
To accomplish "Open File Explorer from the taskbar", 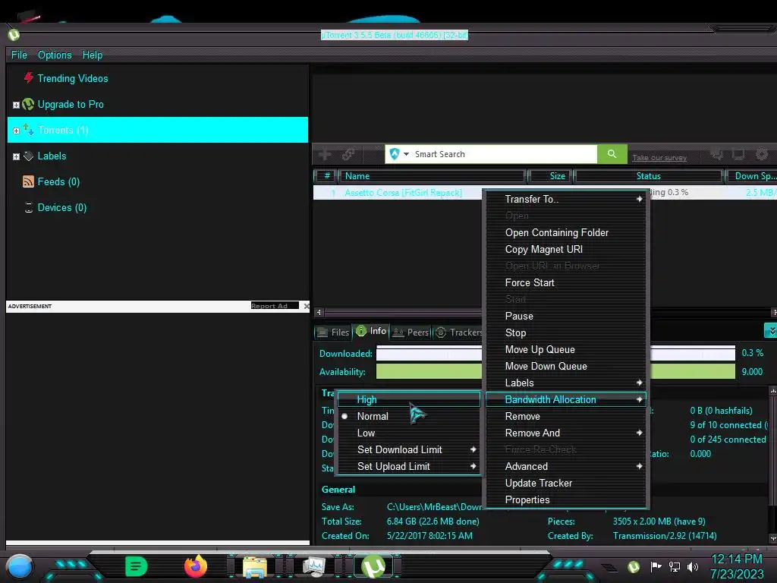I will (255, 566).
